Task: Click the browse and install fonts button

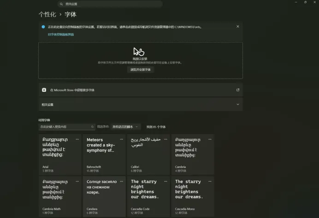Action: pos(141,70)
